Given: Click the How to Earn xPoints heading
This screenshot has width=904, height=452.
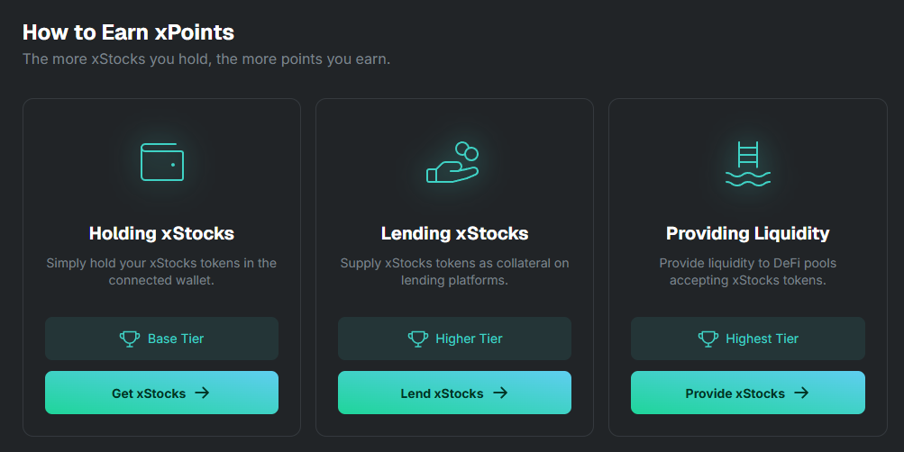Looking at the screenshot, I should (x=128, y=32).
